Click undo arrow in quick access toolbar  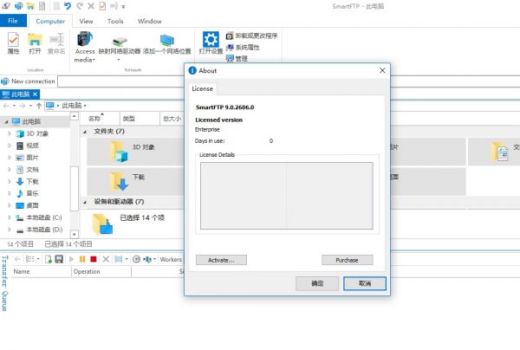click(x=68, y=6)
